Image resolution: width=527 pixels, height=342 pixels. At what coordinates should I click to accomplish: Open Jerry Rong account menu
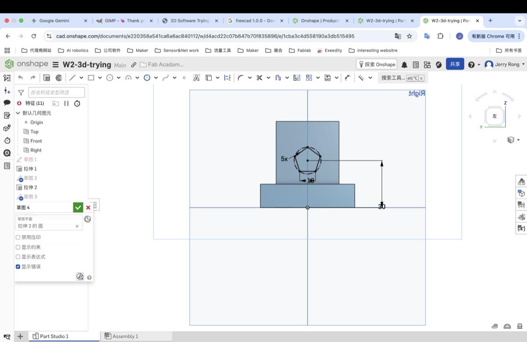coord(505,64)
